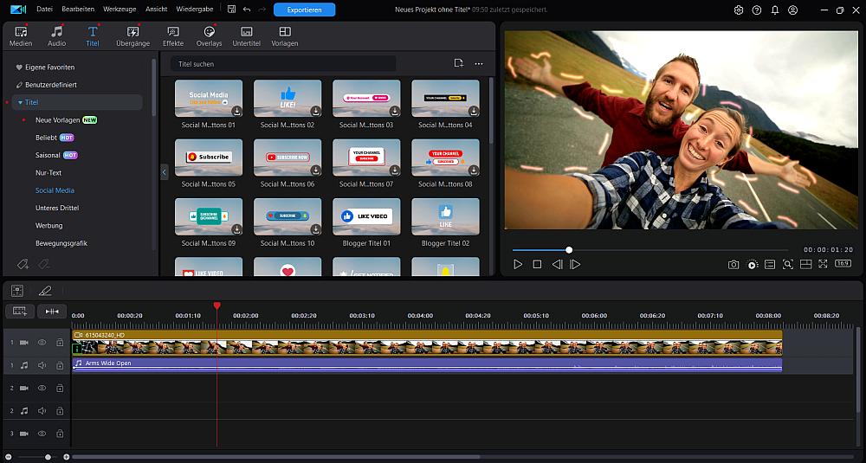Viewport: 866px width, 463px height.
Task: Click the import title template icon
Action: (458, 63)
